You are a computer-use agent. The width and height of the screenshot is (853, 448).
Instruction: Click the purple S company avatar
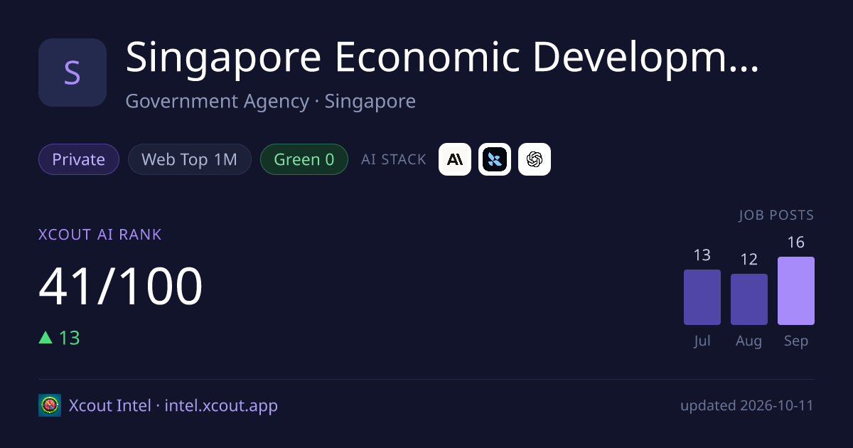pyautogui.click(x=73, y=73)
